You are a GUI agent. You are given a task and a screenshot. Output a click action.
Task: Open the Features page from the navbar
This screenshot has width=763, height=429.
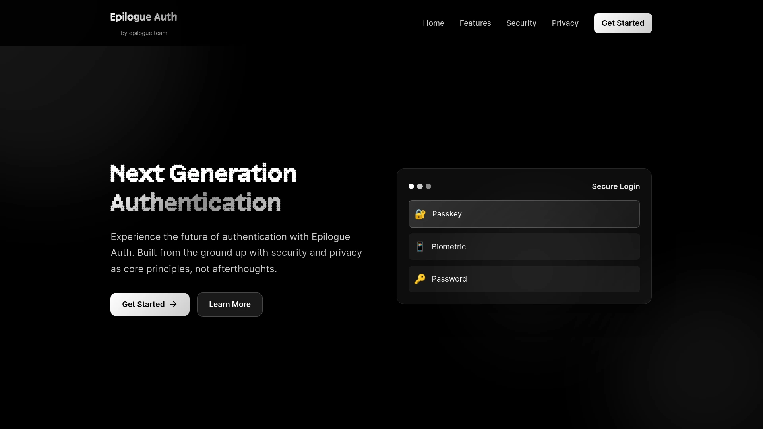(x=475, y=23)
